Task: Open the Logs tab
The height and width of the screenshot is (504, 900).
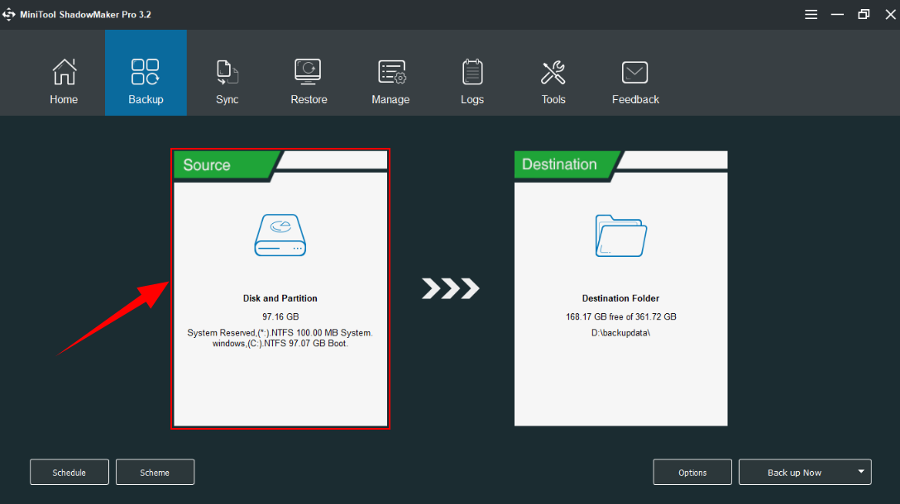Action: coord(472,73)
